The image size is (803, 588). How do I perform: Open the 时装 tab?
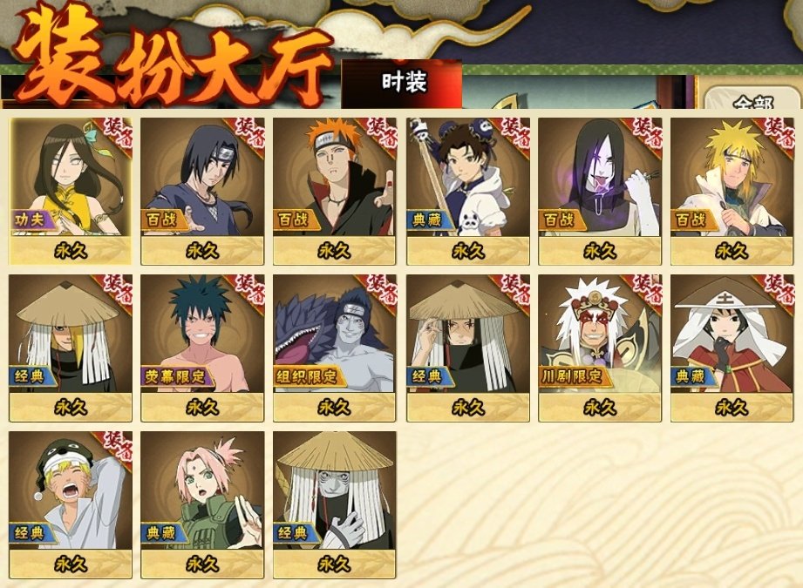(x=402, y=84)
